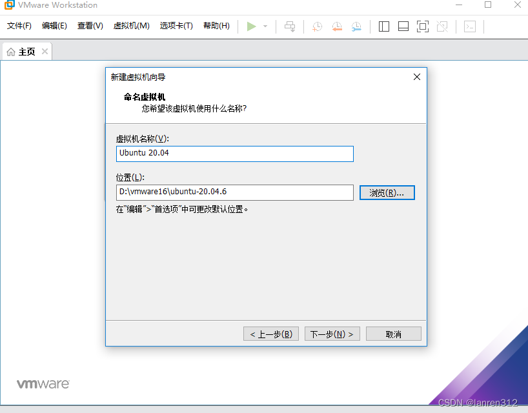Image resolution: width=528 pixels, height=413 pixels.
Task: Open the snapshot manager icon
Action: click(356, 26)
